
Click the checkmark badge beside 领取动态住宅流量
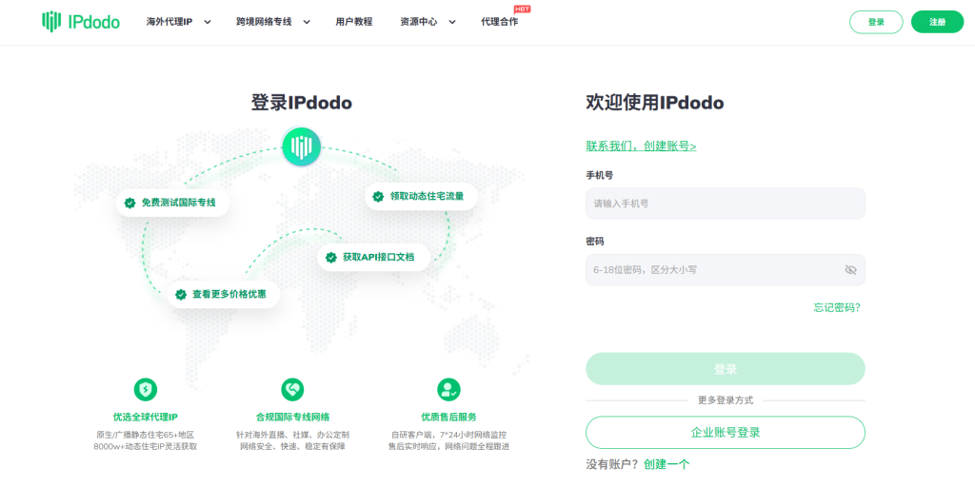click(378, 197)
